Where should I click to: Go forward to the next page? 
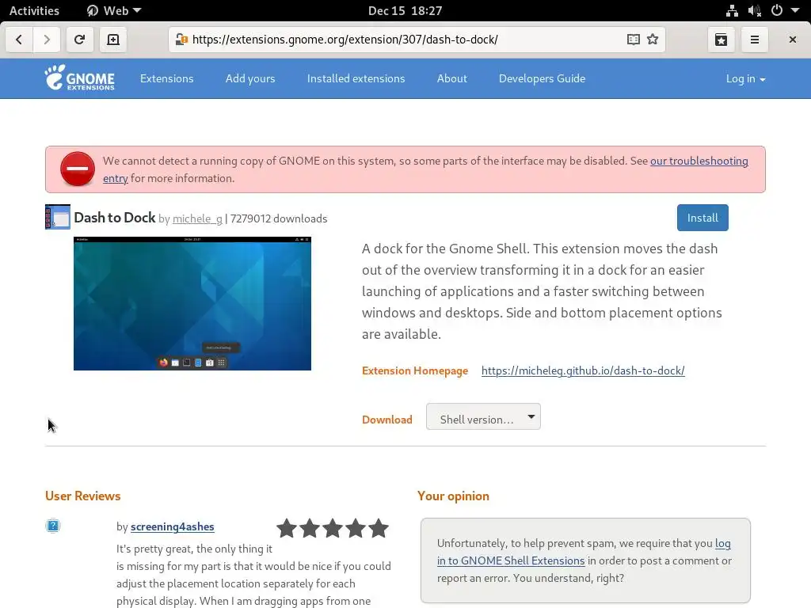[x=47, y=40]
